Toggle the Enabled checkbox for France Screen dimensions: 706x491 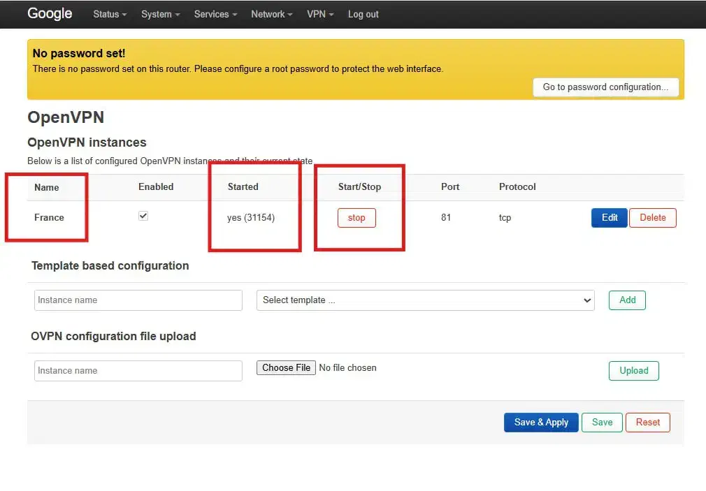143,217
